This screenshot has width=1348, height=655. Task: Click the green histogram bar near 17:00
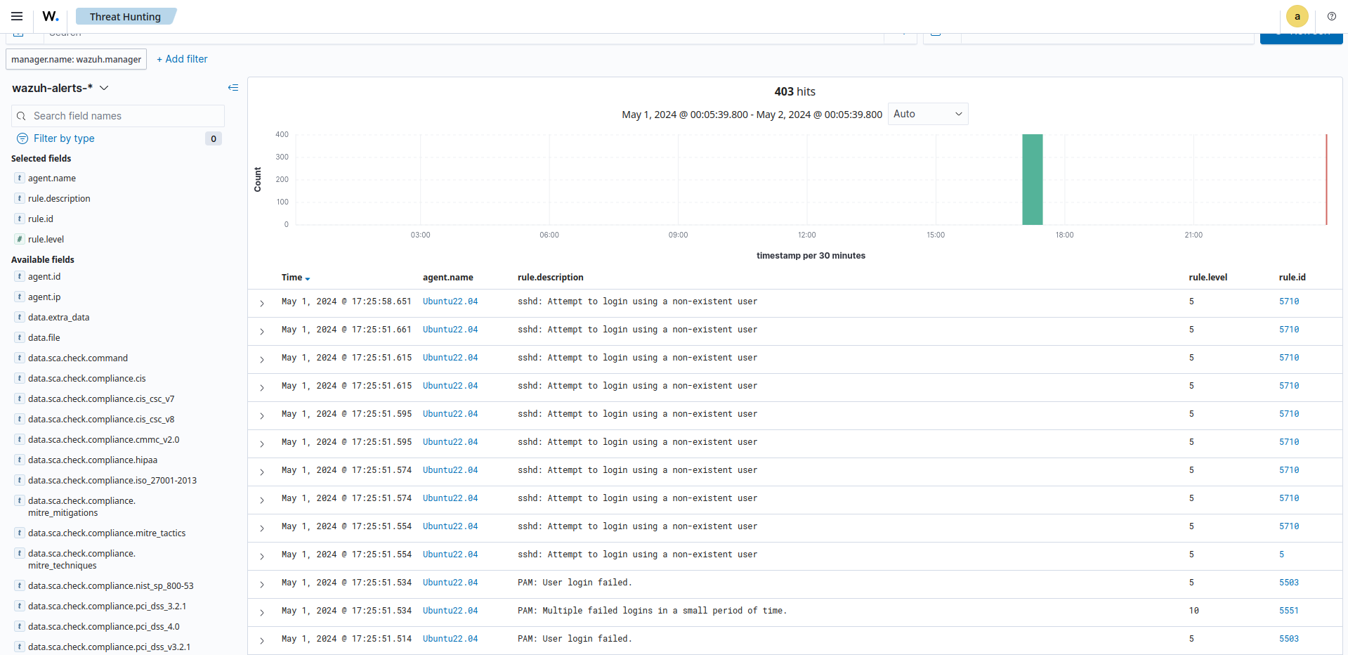[1032, 180]
